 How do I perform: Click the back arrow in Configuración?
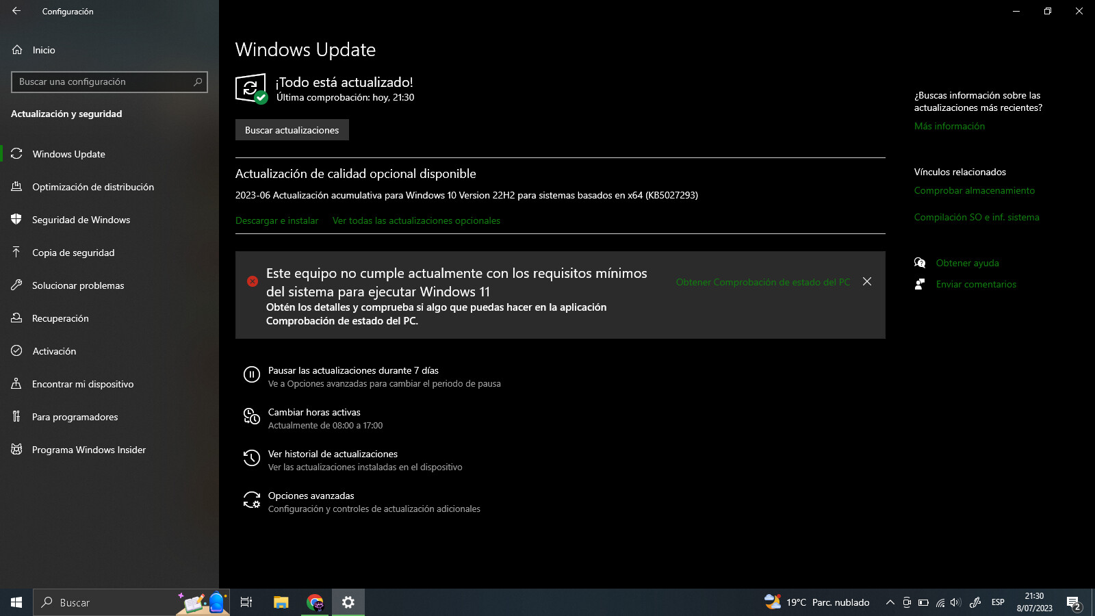16,11
